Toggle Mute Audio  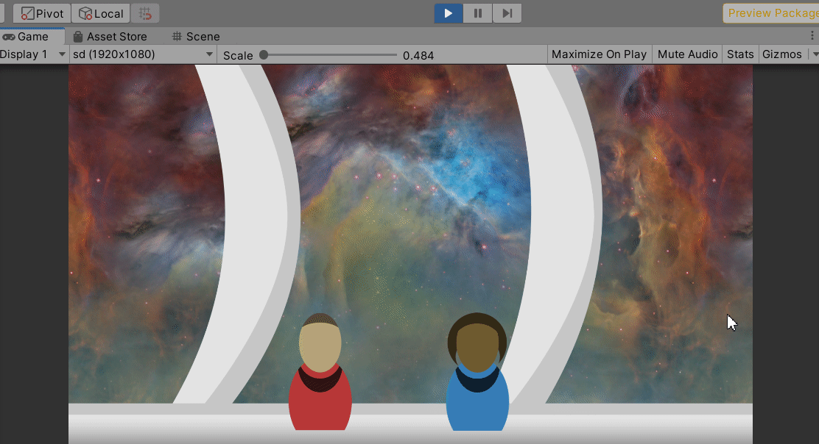[687, 54]
